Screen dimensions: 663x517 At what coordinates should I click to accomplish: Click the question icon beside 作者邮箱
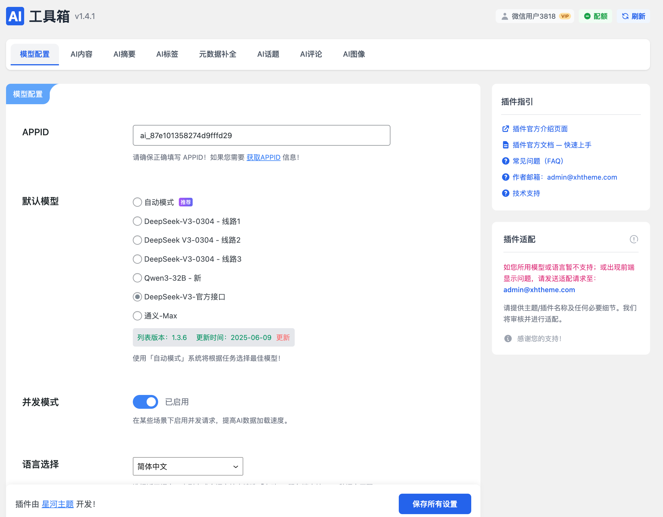505,177
